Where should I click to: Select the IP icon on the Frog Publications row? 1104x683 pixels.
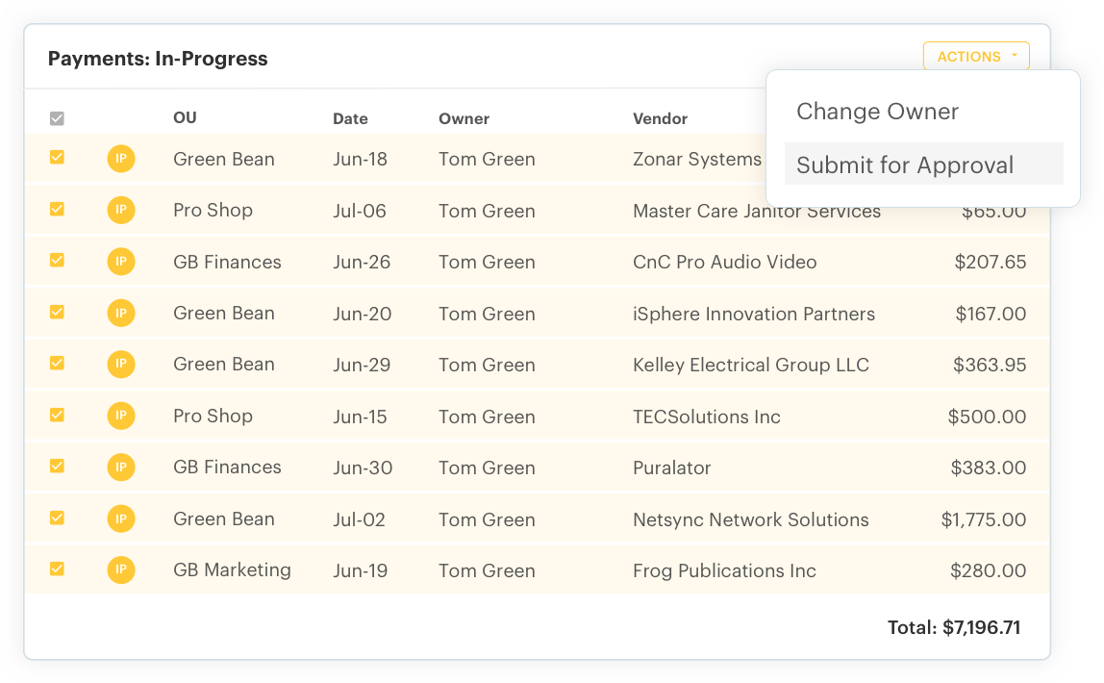click(x=121, y=569)
